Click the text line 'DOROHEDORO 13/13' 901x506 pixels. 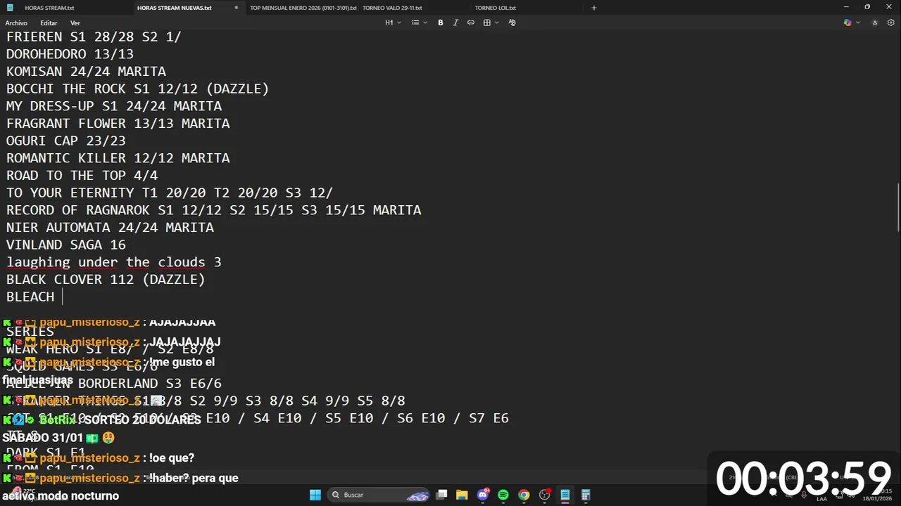70,54
